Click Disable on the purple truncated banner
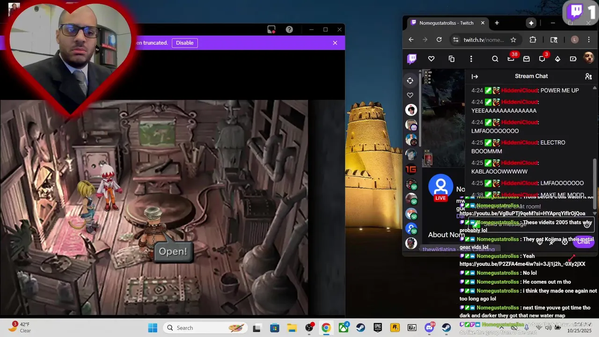This screenshot has height=337, width=599. click(x=184, y=43)
